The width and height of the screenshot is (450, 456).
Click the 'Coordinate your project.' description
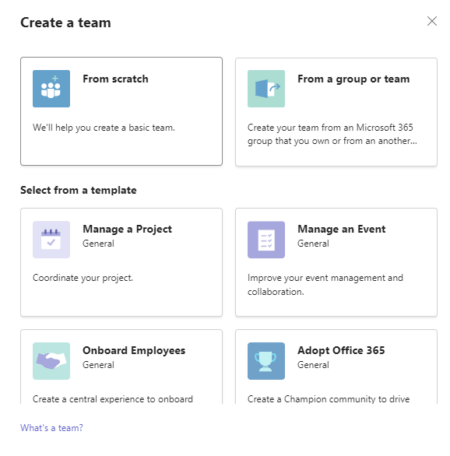(83, 278)
